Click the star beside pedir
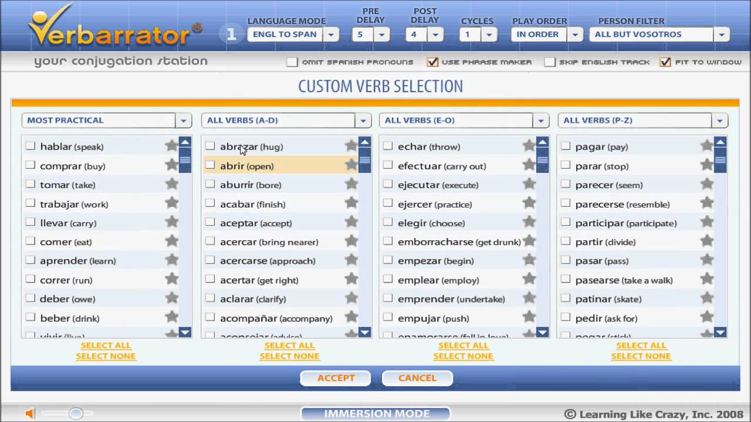Screen dimensions: 751x422 tap(706, 318)
